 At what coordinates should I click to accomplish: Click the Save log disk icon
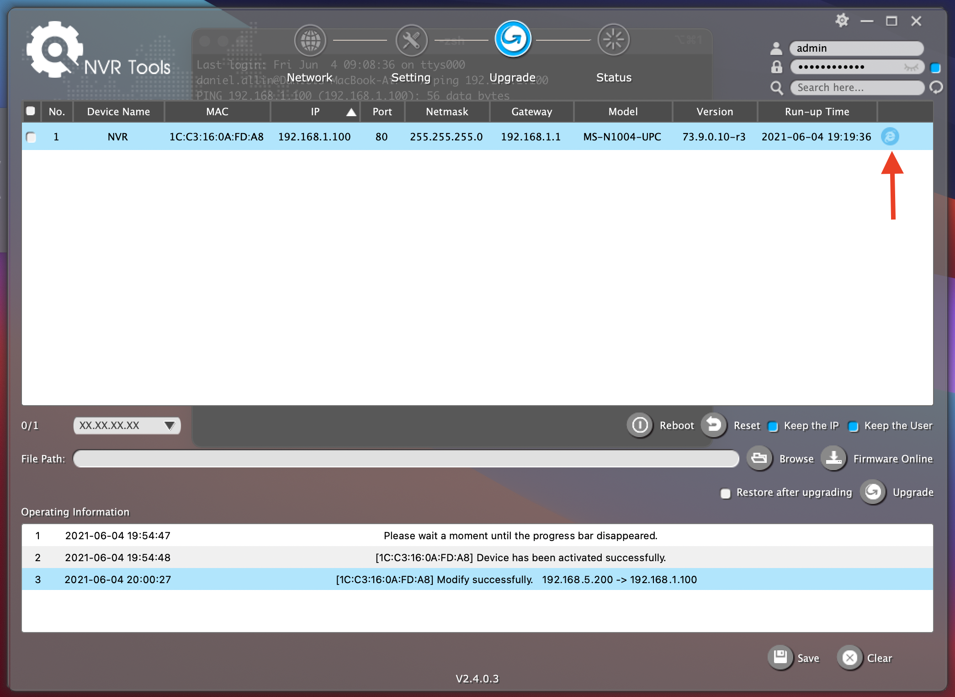(780, 658)
